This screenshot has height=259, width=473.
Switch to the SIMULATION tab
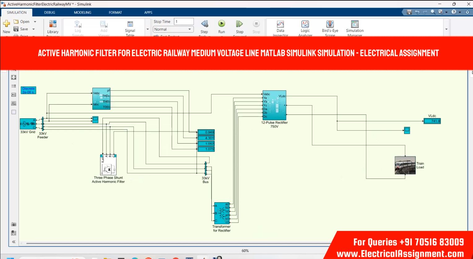pos(17,12)
